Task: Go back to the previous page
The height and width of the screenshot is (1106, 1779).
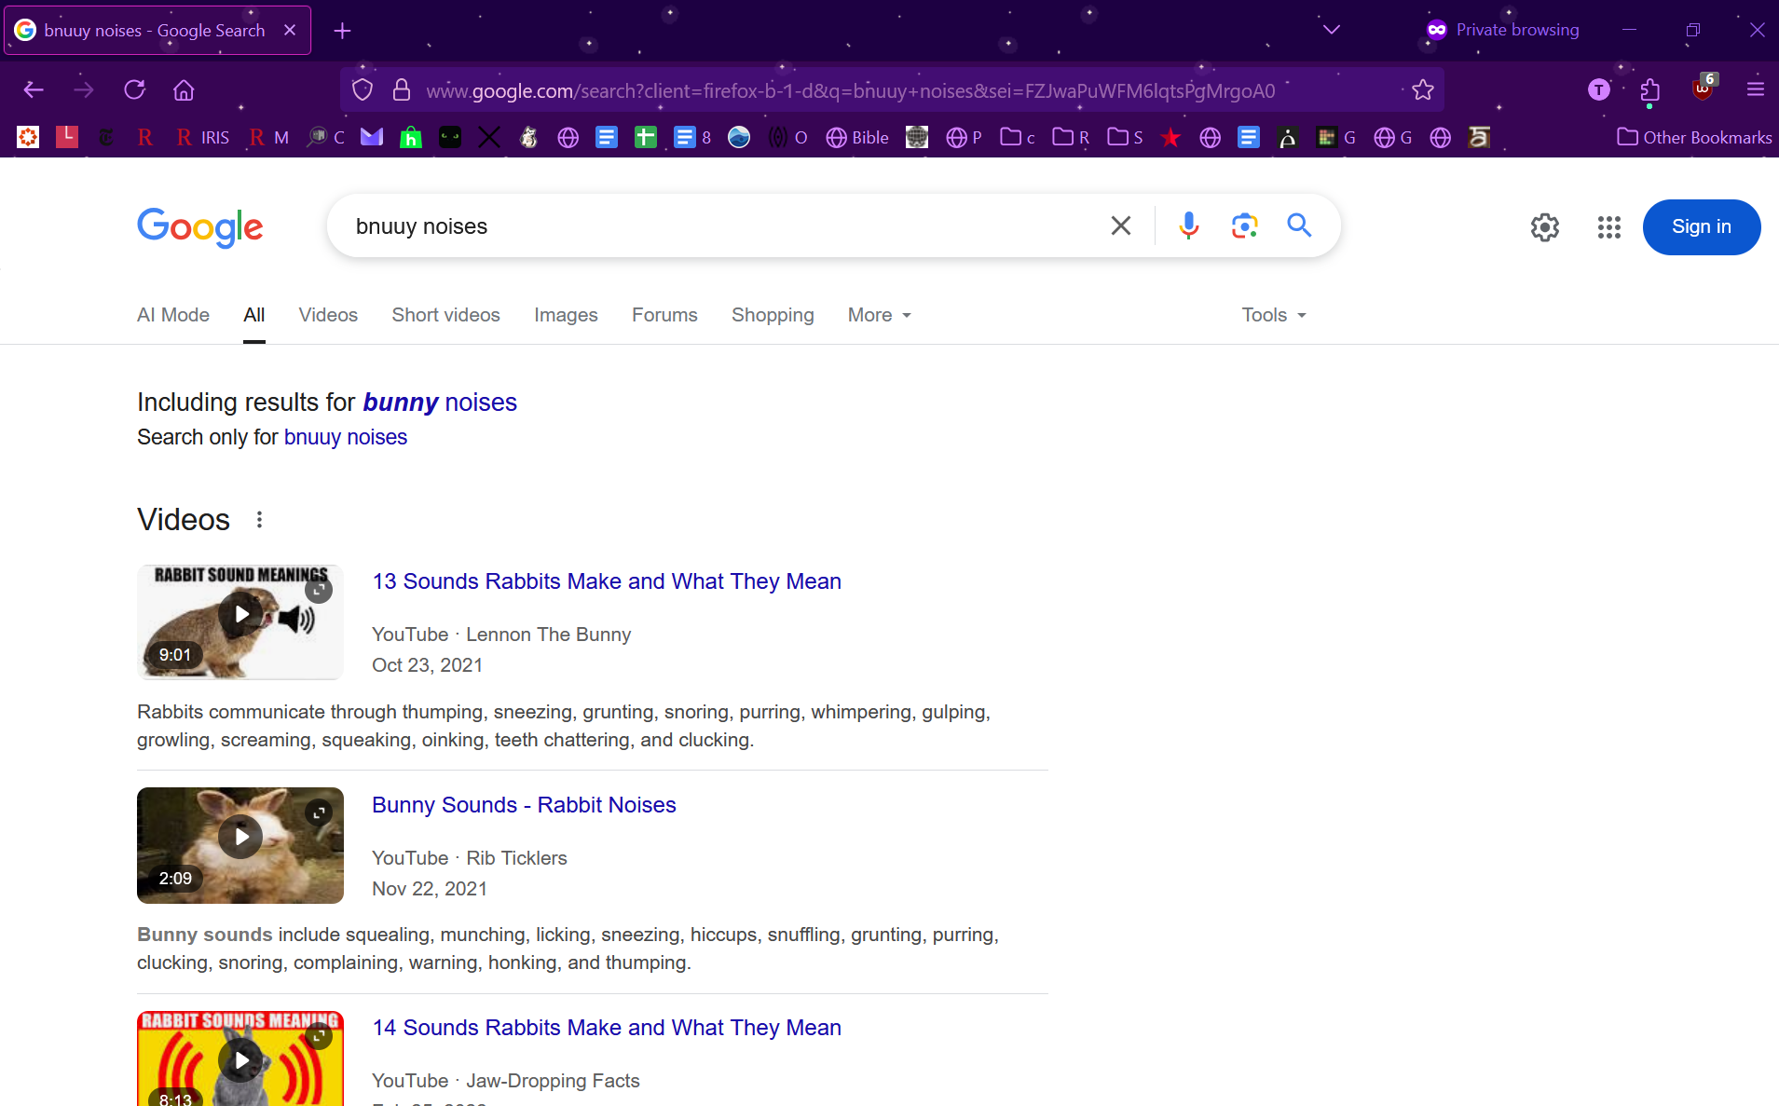Action: click(x=34, y=89)
